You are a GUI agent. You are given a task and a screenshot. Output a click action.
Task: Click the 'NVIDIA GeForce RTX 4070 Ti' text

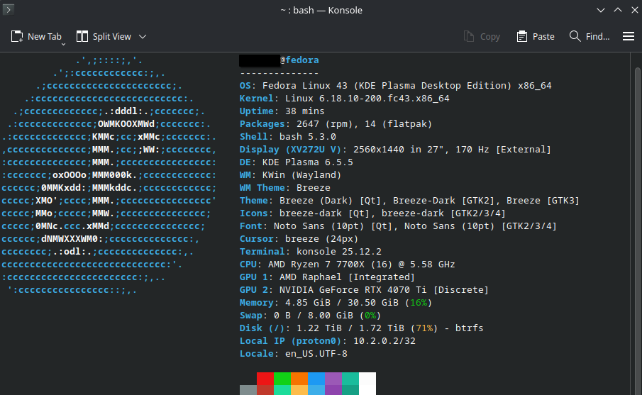tap(353, 290)
